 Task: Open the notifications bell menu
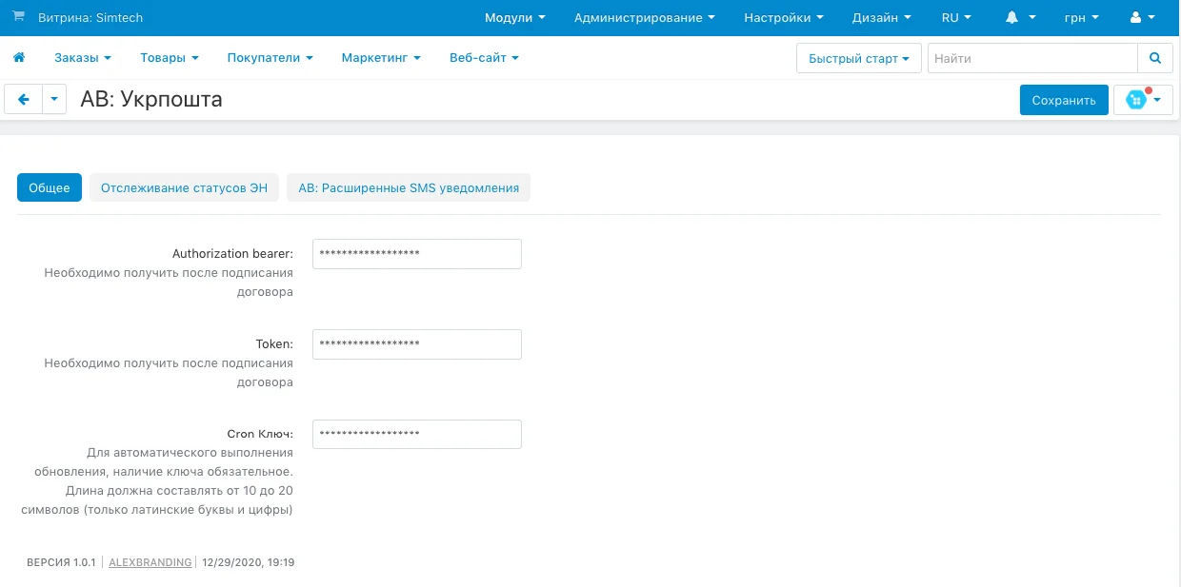pos(1020,18)
